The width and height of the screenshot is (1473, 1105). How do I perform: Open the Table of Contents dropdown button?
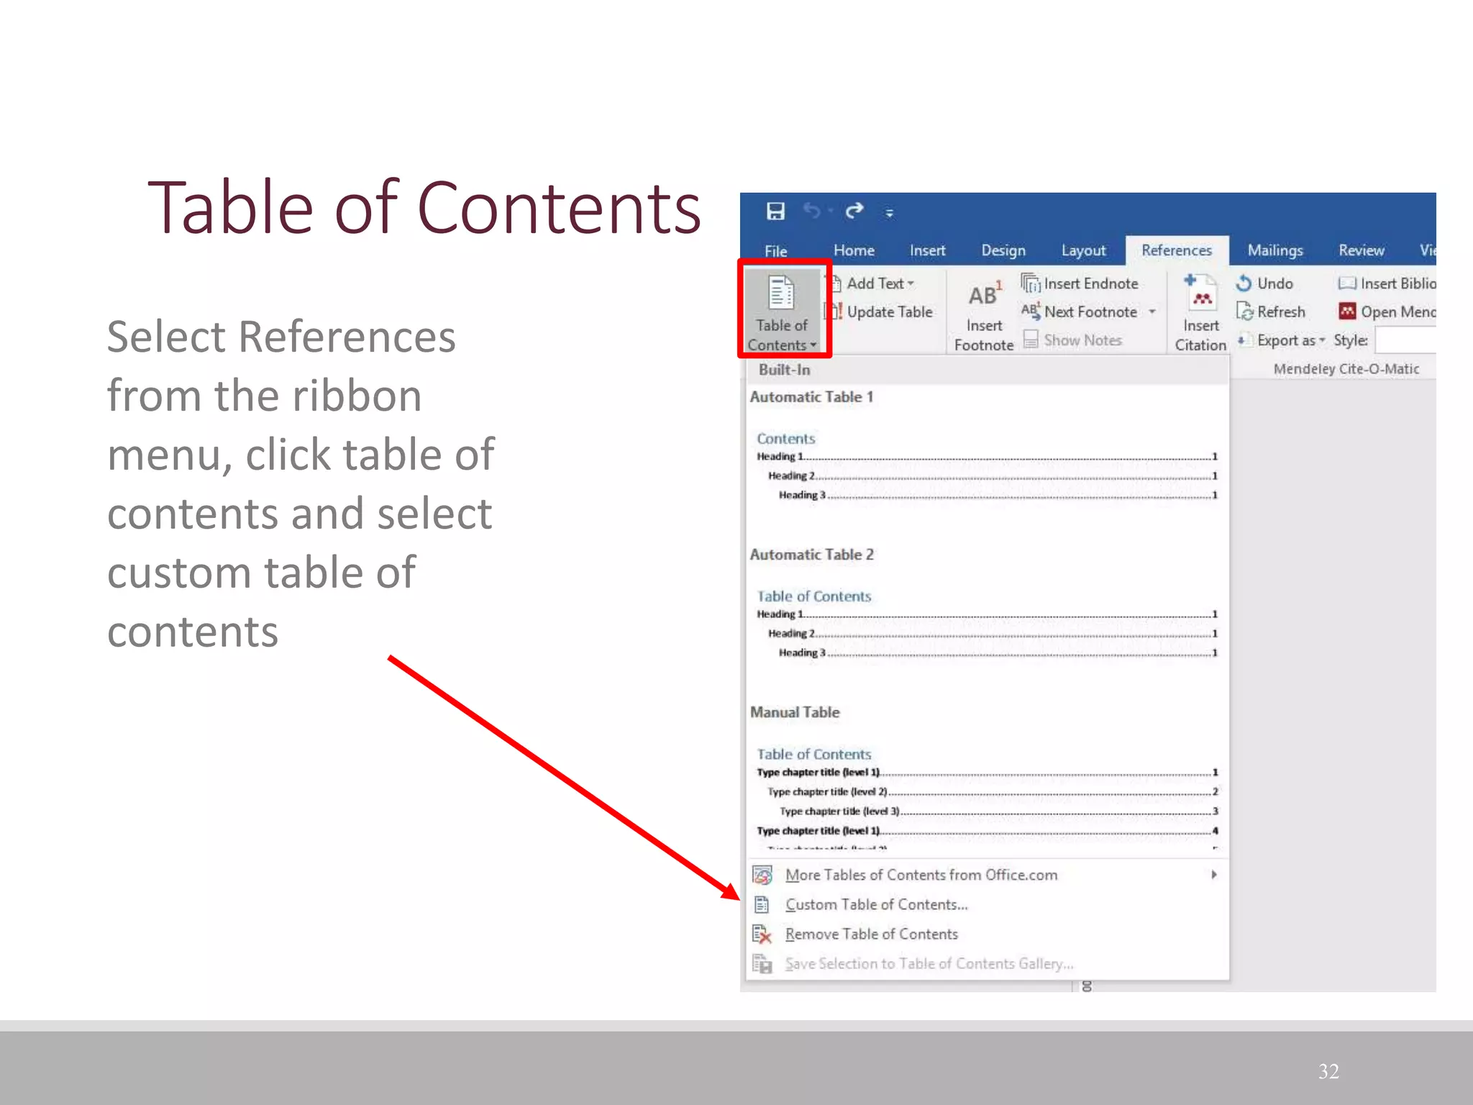pos(783,312)
